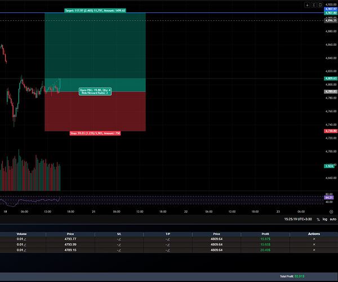Click the Volume column header

point(21,234)
